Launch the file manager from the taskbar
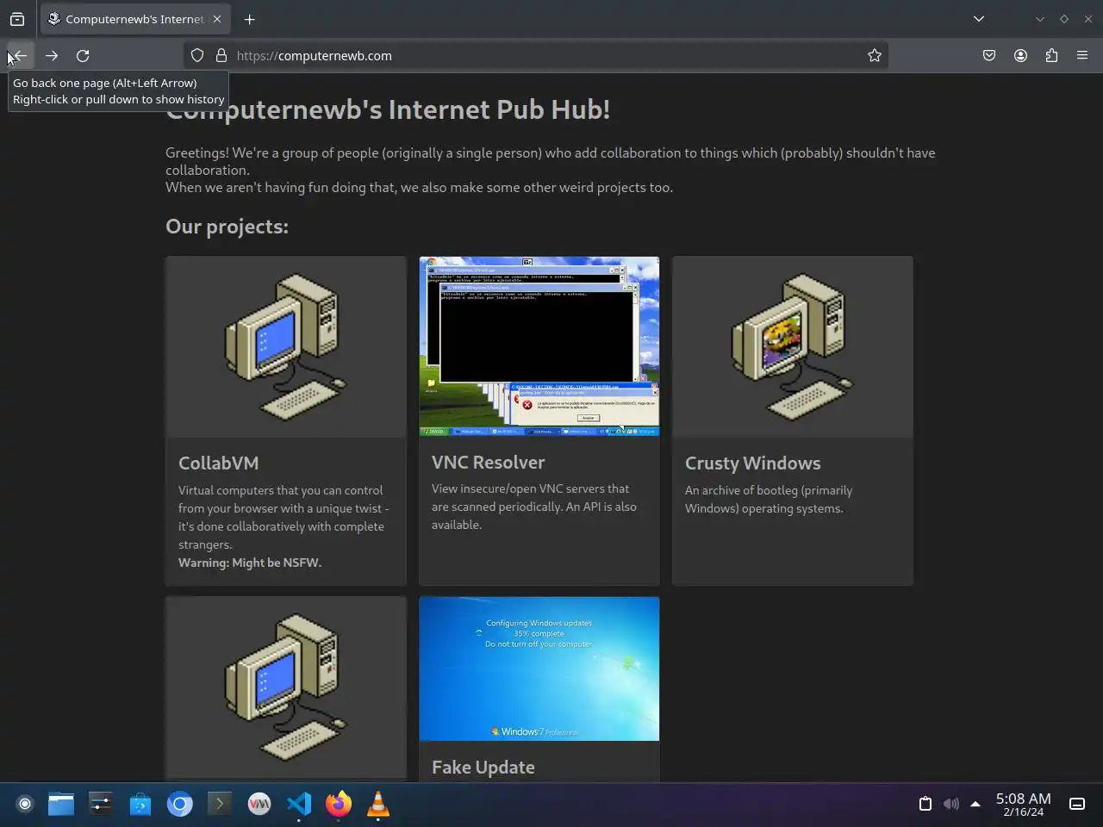 61,804
